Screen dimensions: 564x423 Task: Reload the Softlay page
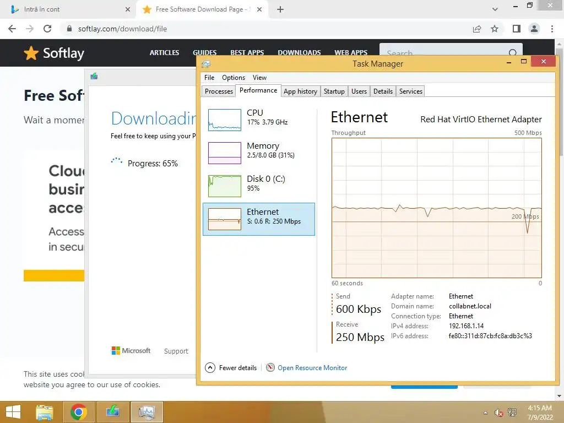click(x=47, y=29)
